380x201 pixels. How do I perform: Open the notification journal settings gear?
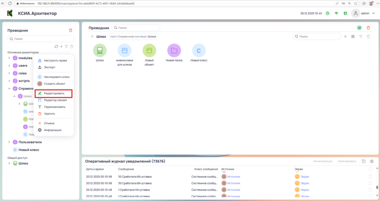click(x=371, y=161)
